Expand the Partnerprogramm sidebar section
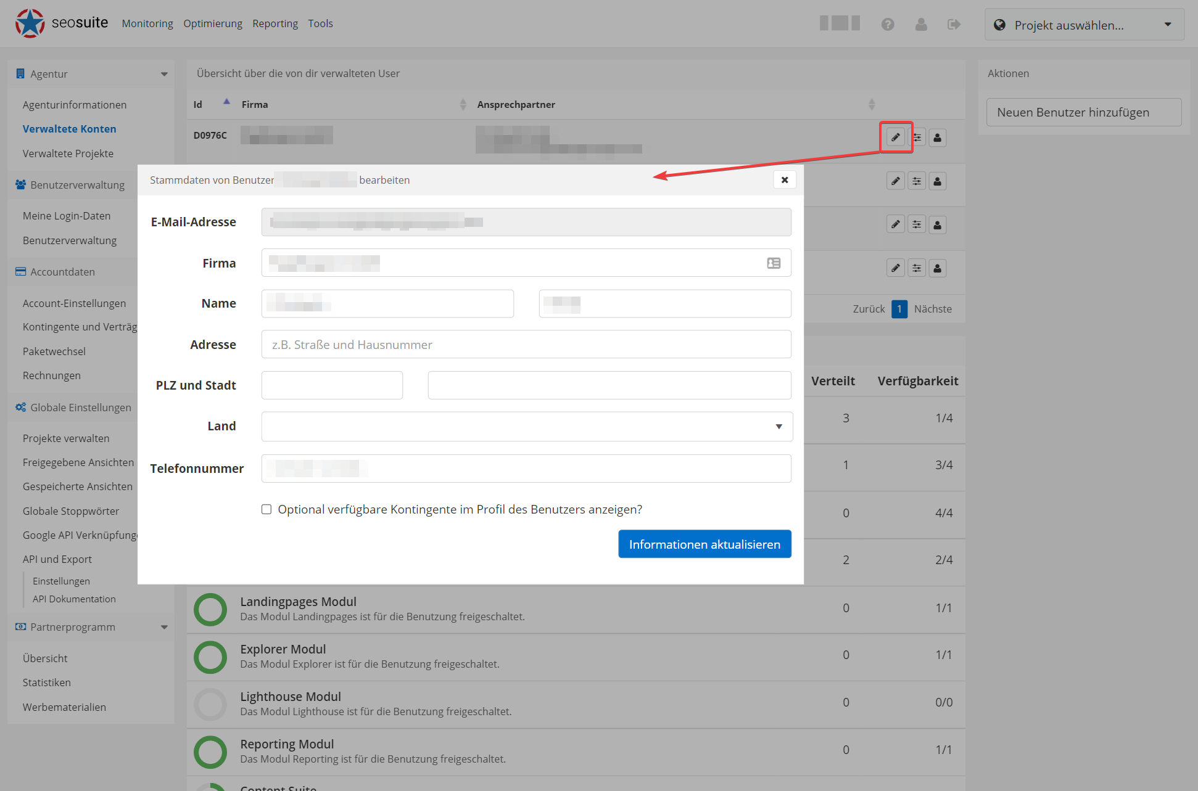Screen dimensions: 1198x791 pyautogui.click(x=163, y=628)
